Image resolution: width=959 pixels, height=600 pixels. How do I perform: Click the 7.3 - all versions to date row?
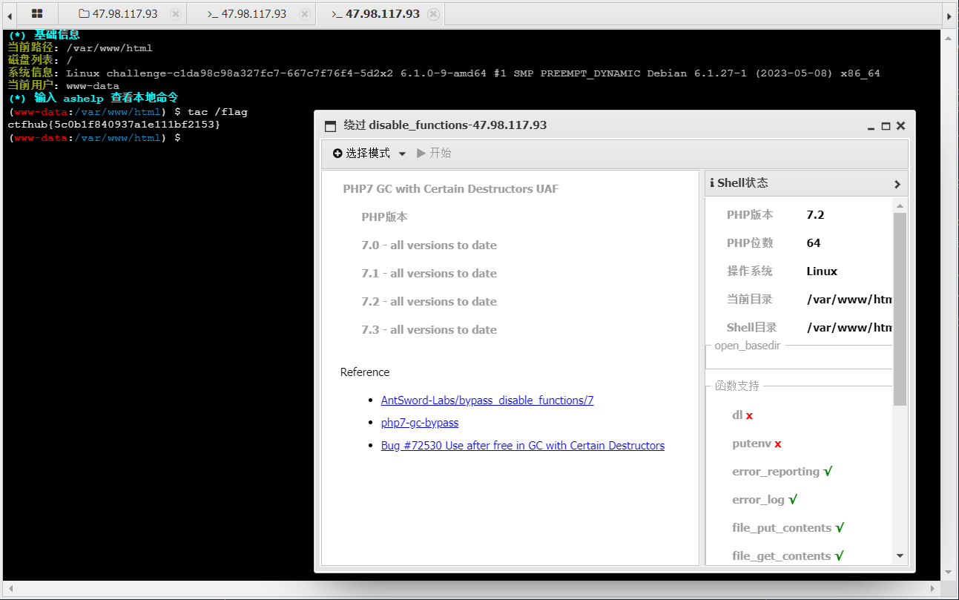[429, 330]
